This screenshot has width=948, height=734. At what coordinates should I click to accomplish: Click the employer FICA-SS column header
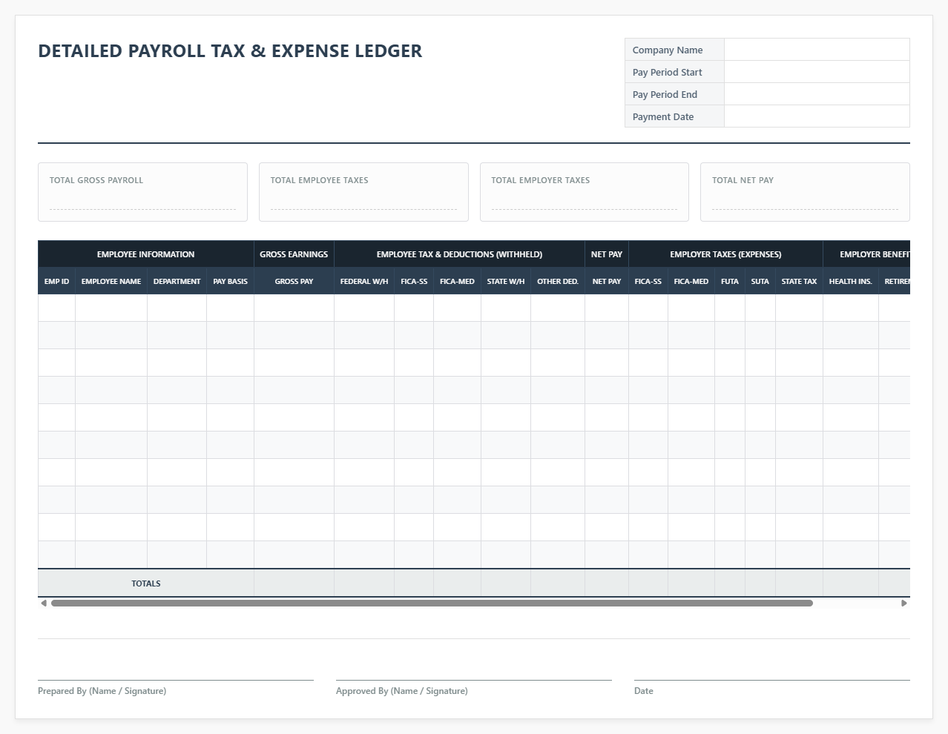(648, 281)
